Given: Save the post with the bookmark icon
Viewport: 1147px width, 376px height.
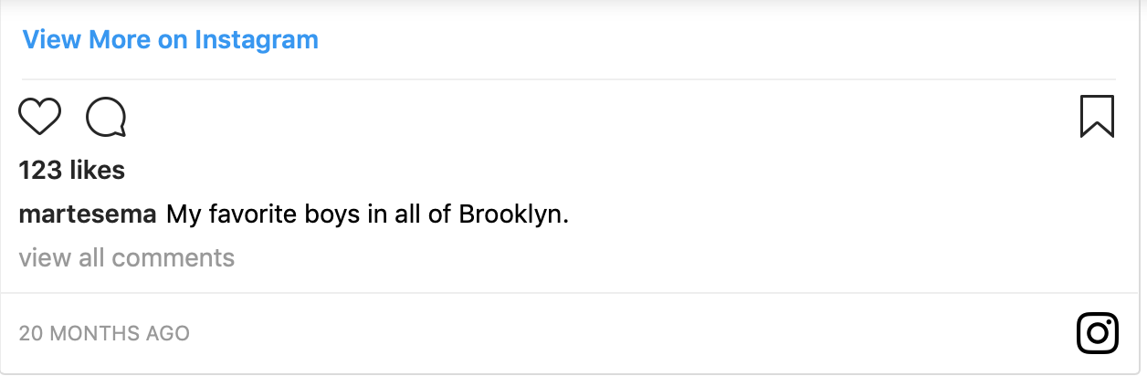Looking at the screenshot, I should 1097,117.
